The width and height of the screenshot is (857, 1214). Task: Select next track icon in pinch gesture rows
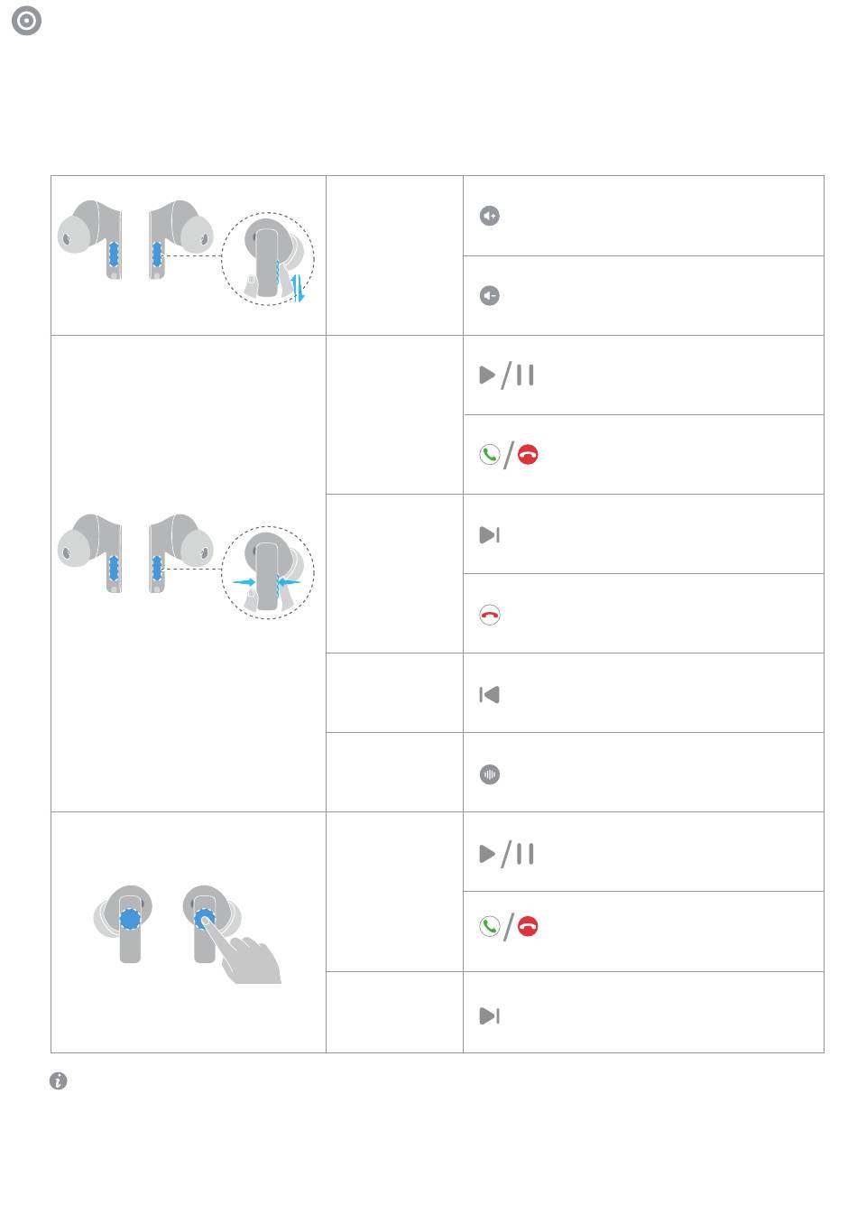(x=490, y=534)
